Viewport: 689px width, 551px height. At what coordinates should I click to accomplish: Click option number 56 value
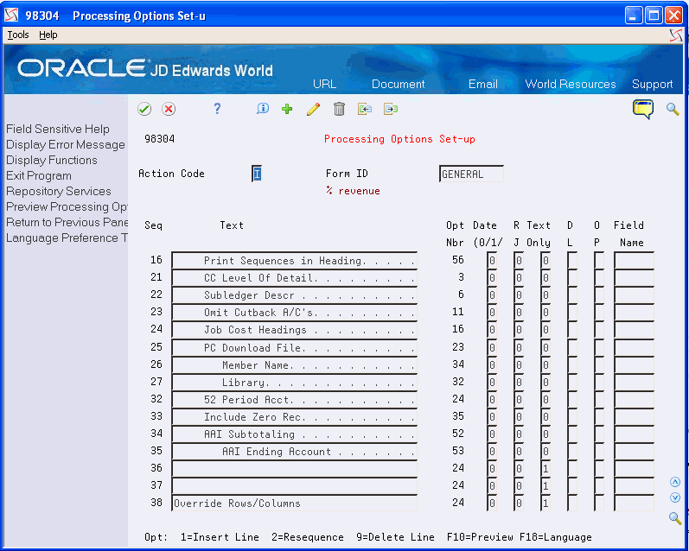[458, 260]
